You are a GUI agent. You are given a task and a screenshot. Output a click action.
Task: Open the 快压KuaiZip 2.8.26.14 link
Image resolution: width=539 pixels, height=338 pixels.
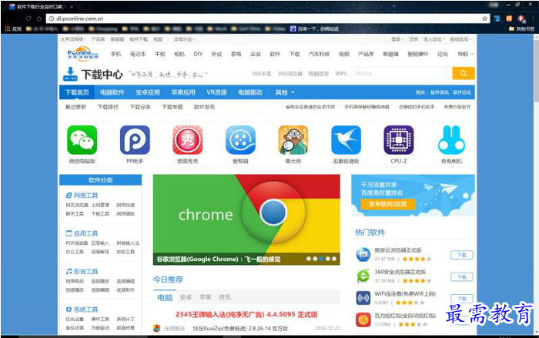coord(240,328)
